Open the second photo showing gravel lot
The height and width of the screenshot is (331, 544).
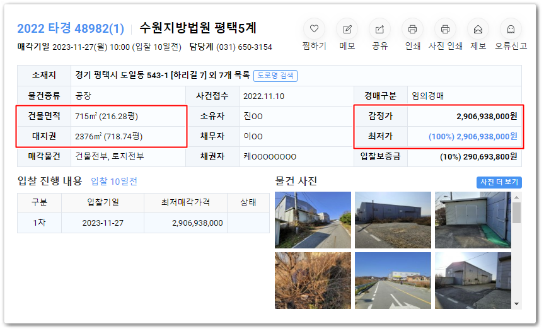393,220
